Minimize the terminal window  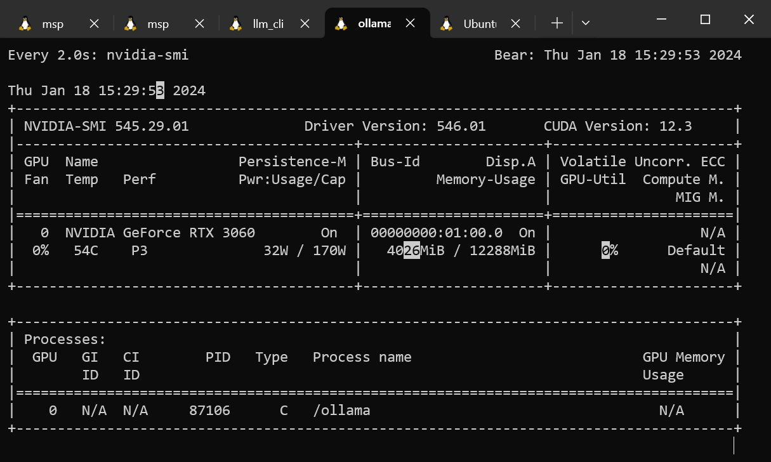pos(661,20)
